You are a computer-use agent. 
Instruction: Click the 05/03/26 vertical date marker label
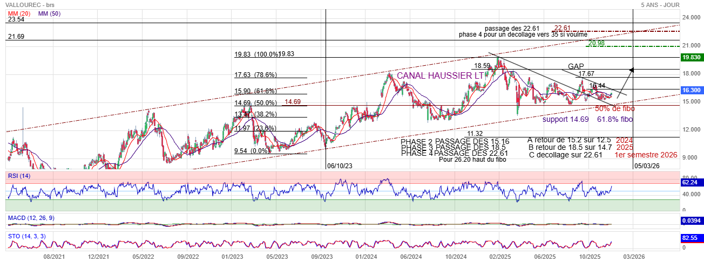647,166
